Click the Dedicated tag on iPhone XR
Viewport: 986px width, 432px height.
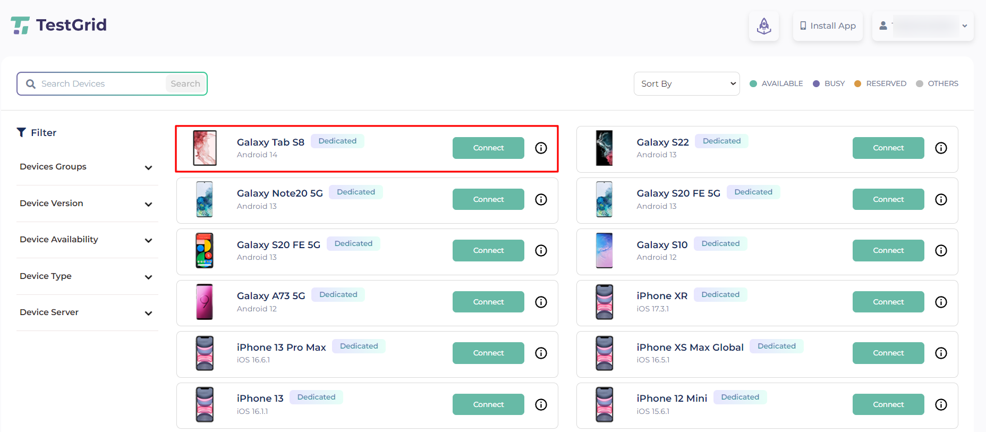coord(720,294)
